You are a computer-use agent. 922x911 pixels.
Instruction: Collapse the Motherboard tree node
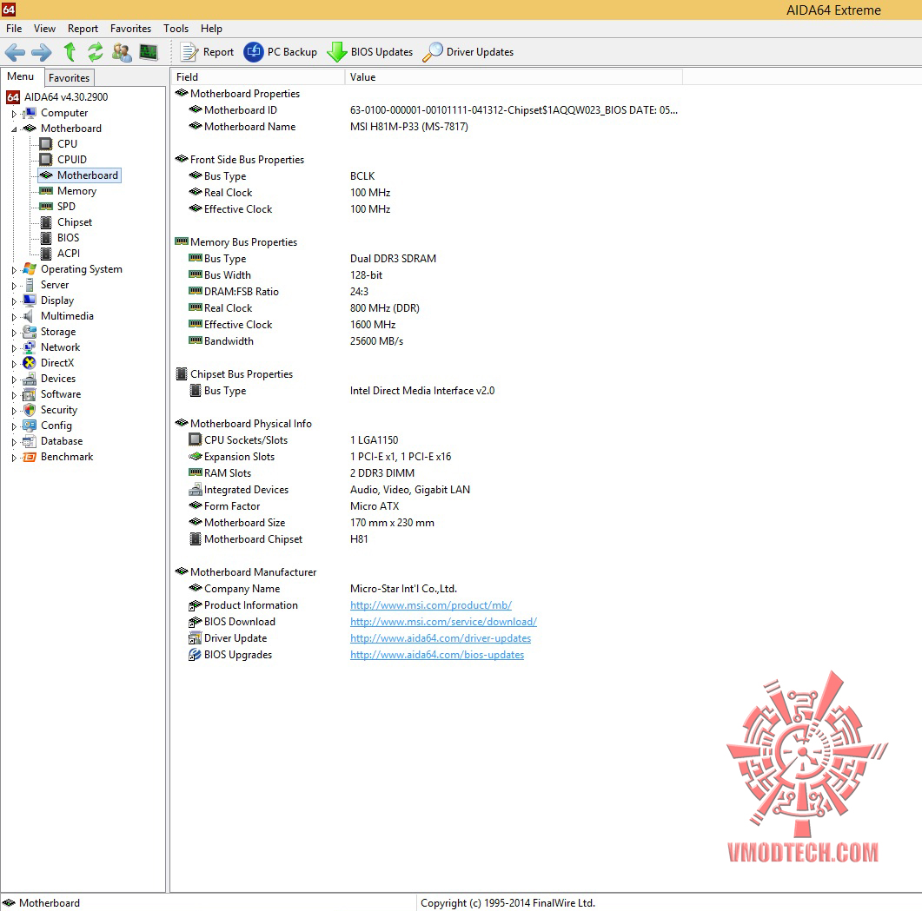tap(14, 129)
